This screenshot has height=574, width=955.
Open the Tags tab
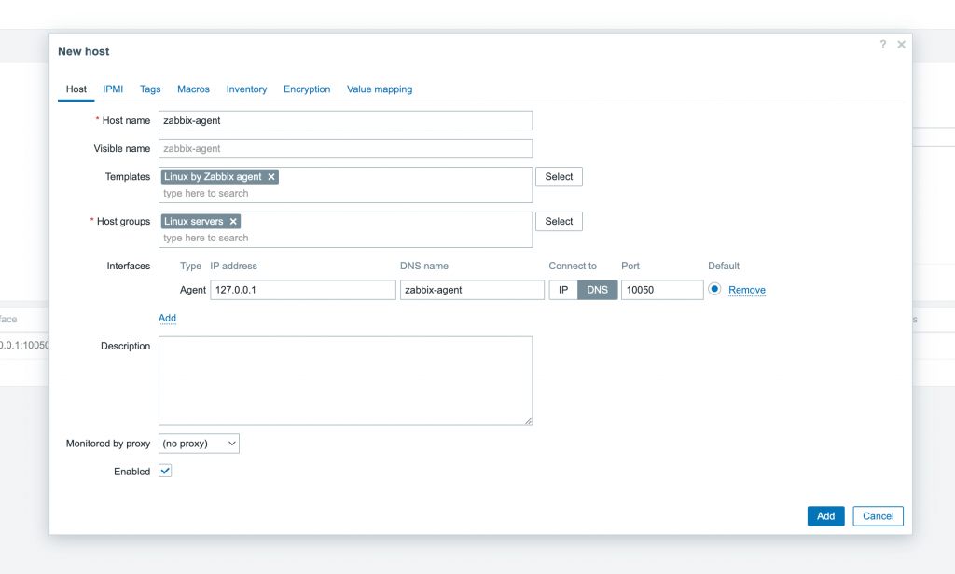tap(150, 89)
